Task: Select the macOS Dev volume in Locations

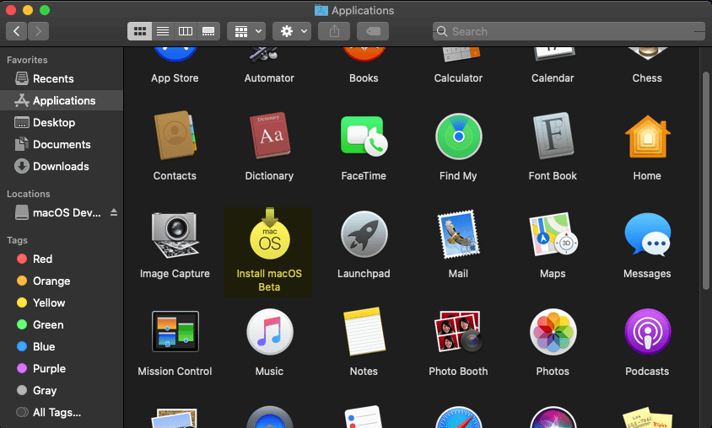Action: coord(57,212)
